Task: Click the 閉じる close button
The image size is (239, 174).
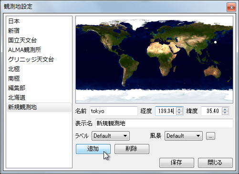Action: (x=215, y=163)
